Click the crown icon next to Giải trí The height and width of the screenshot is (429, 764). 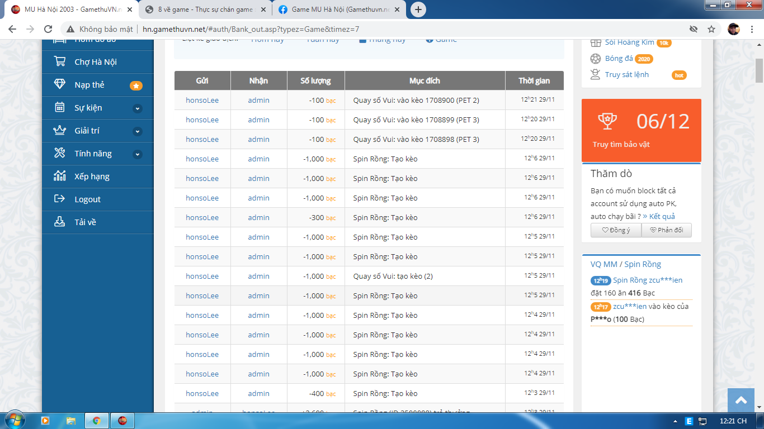pyautogui.click(x=59, y=131)
